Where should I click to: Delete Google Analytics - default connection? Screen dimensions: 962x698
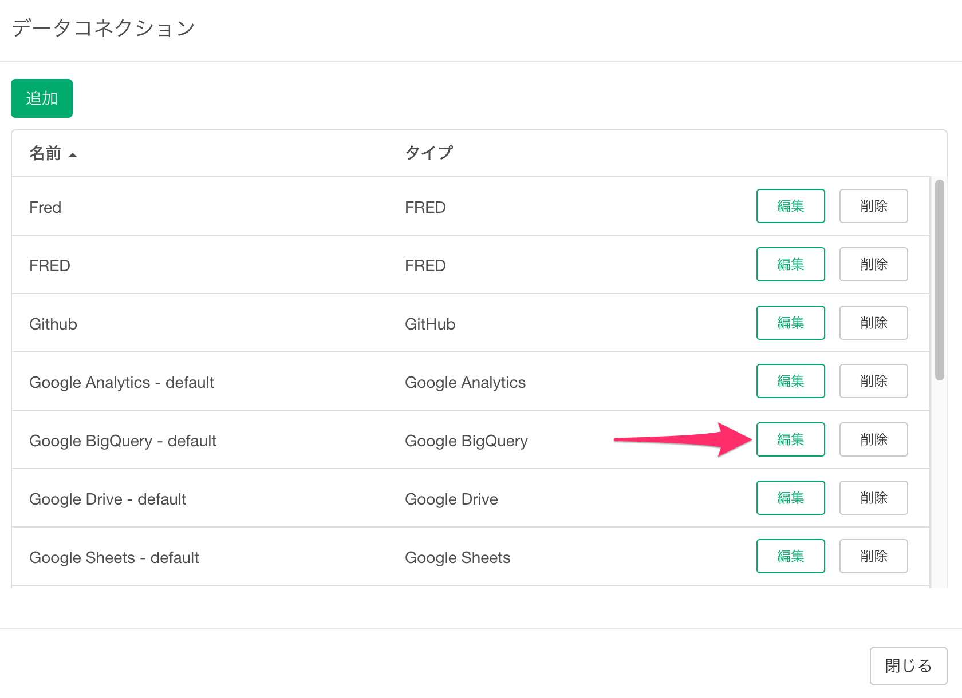[873, 381]
